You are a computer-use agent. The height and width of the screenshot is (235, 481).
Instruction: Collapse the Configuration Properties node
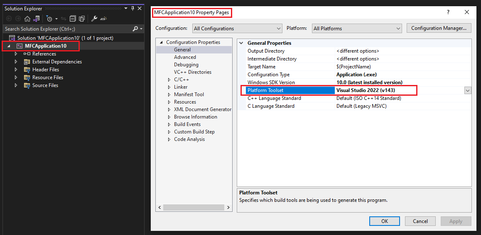161,42
